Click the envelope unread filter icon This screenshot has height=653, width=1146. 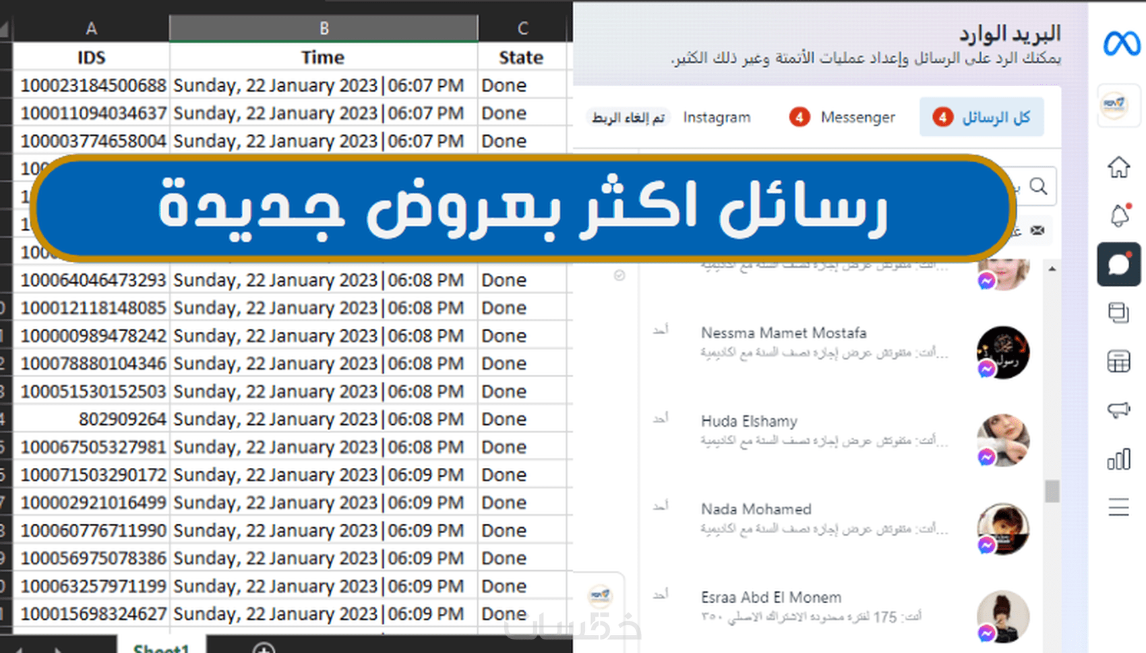[1037, 230]
